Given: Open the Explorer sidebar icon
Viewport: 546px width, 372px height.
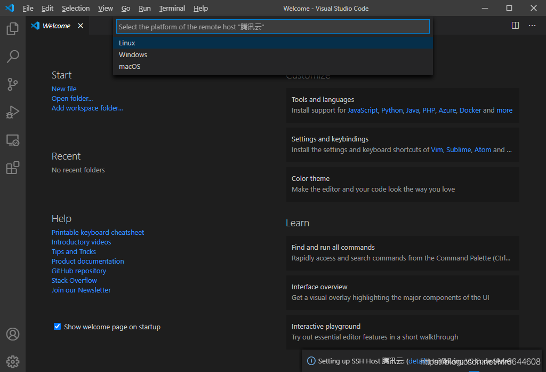Looking at the screenshot, I should pos(13,29).
